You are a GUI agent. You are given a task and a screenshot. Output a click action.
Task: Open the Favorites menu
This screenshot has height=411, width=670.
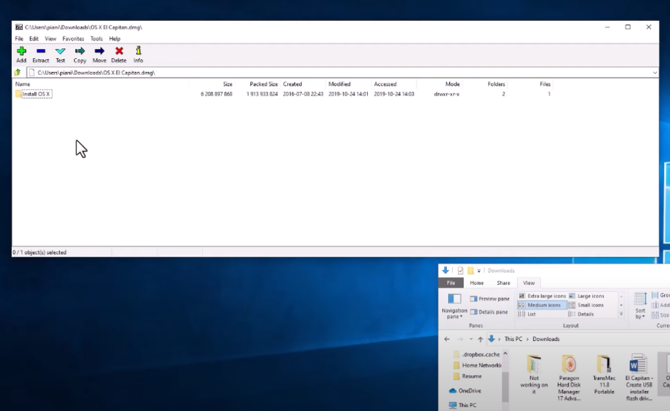(x=73, y=39)
